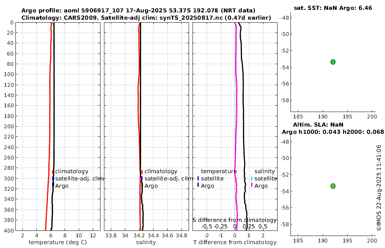
Task: Click magenta salinity Argo swatch in difference legend
Action: [252, 185]
